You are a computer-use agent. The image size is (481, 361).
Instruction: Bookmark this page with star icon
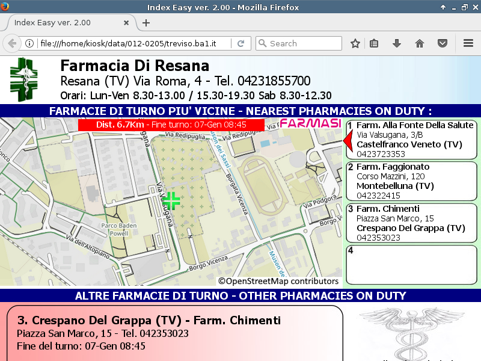point(355,43)
